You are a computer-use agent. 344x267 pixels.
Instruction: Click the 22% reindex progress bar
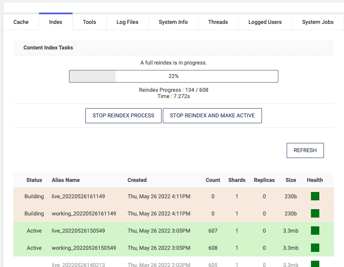tap(173, 76)
